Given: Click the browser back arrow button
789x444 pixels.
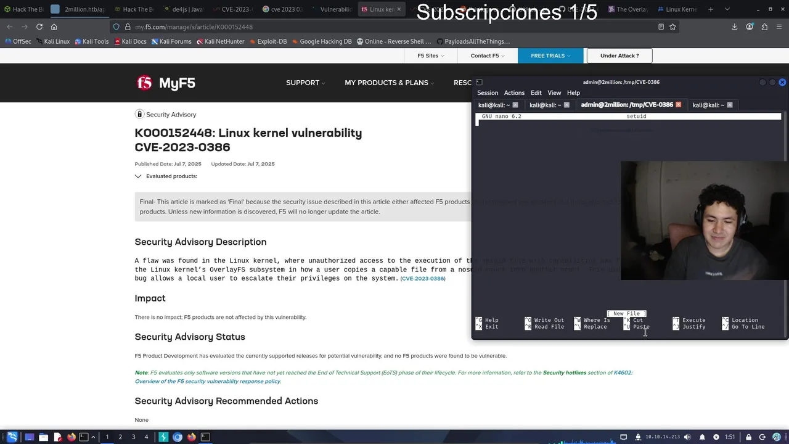Looking at the screenshot, I should 10,27.
